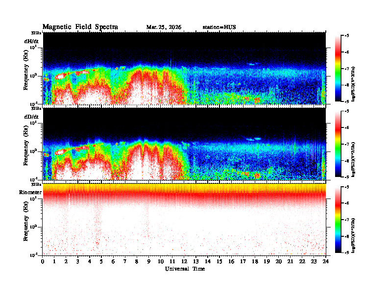Click hour "13" on the Universal Time axis

pyautogui.click(x=196, y=261)
